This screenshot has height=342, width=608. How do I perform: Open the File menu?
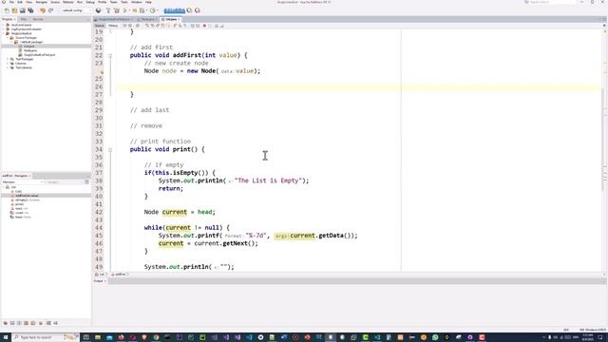11,2
